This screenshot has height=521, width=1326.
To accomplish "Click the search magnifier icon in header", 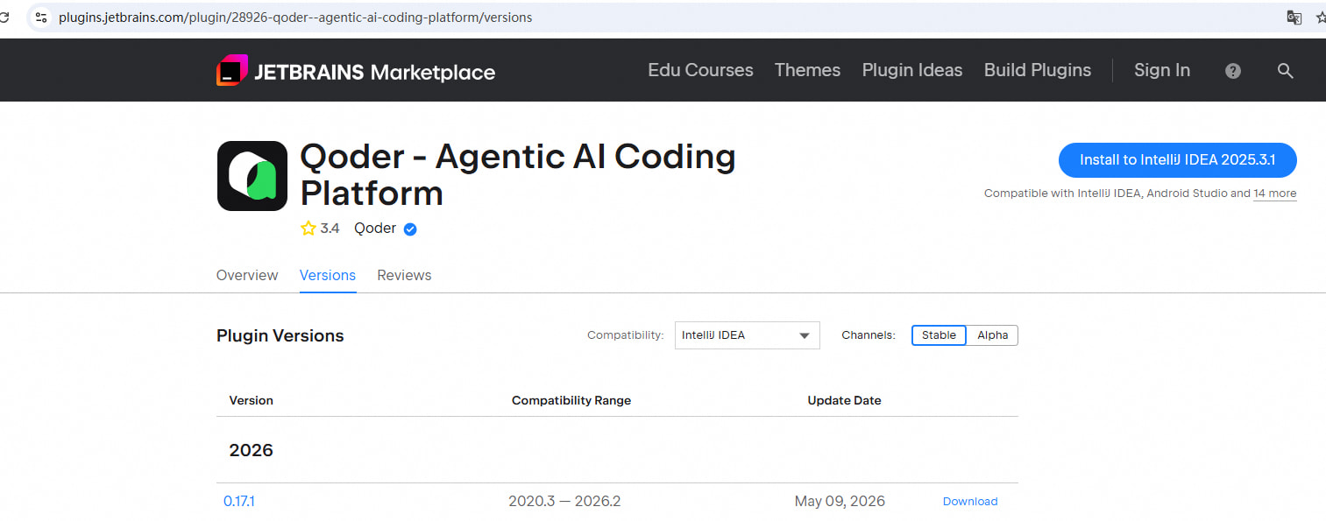I will click(1285, 71).
